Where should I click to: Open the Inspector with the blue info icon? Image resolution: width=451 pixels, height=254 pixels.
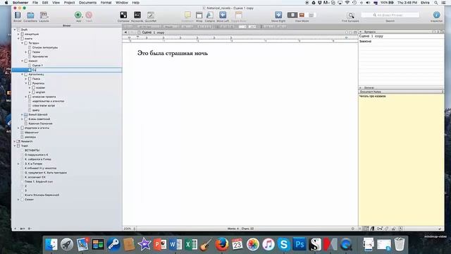pyautogui.click(x=436, y=15)
